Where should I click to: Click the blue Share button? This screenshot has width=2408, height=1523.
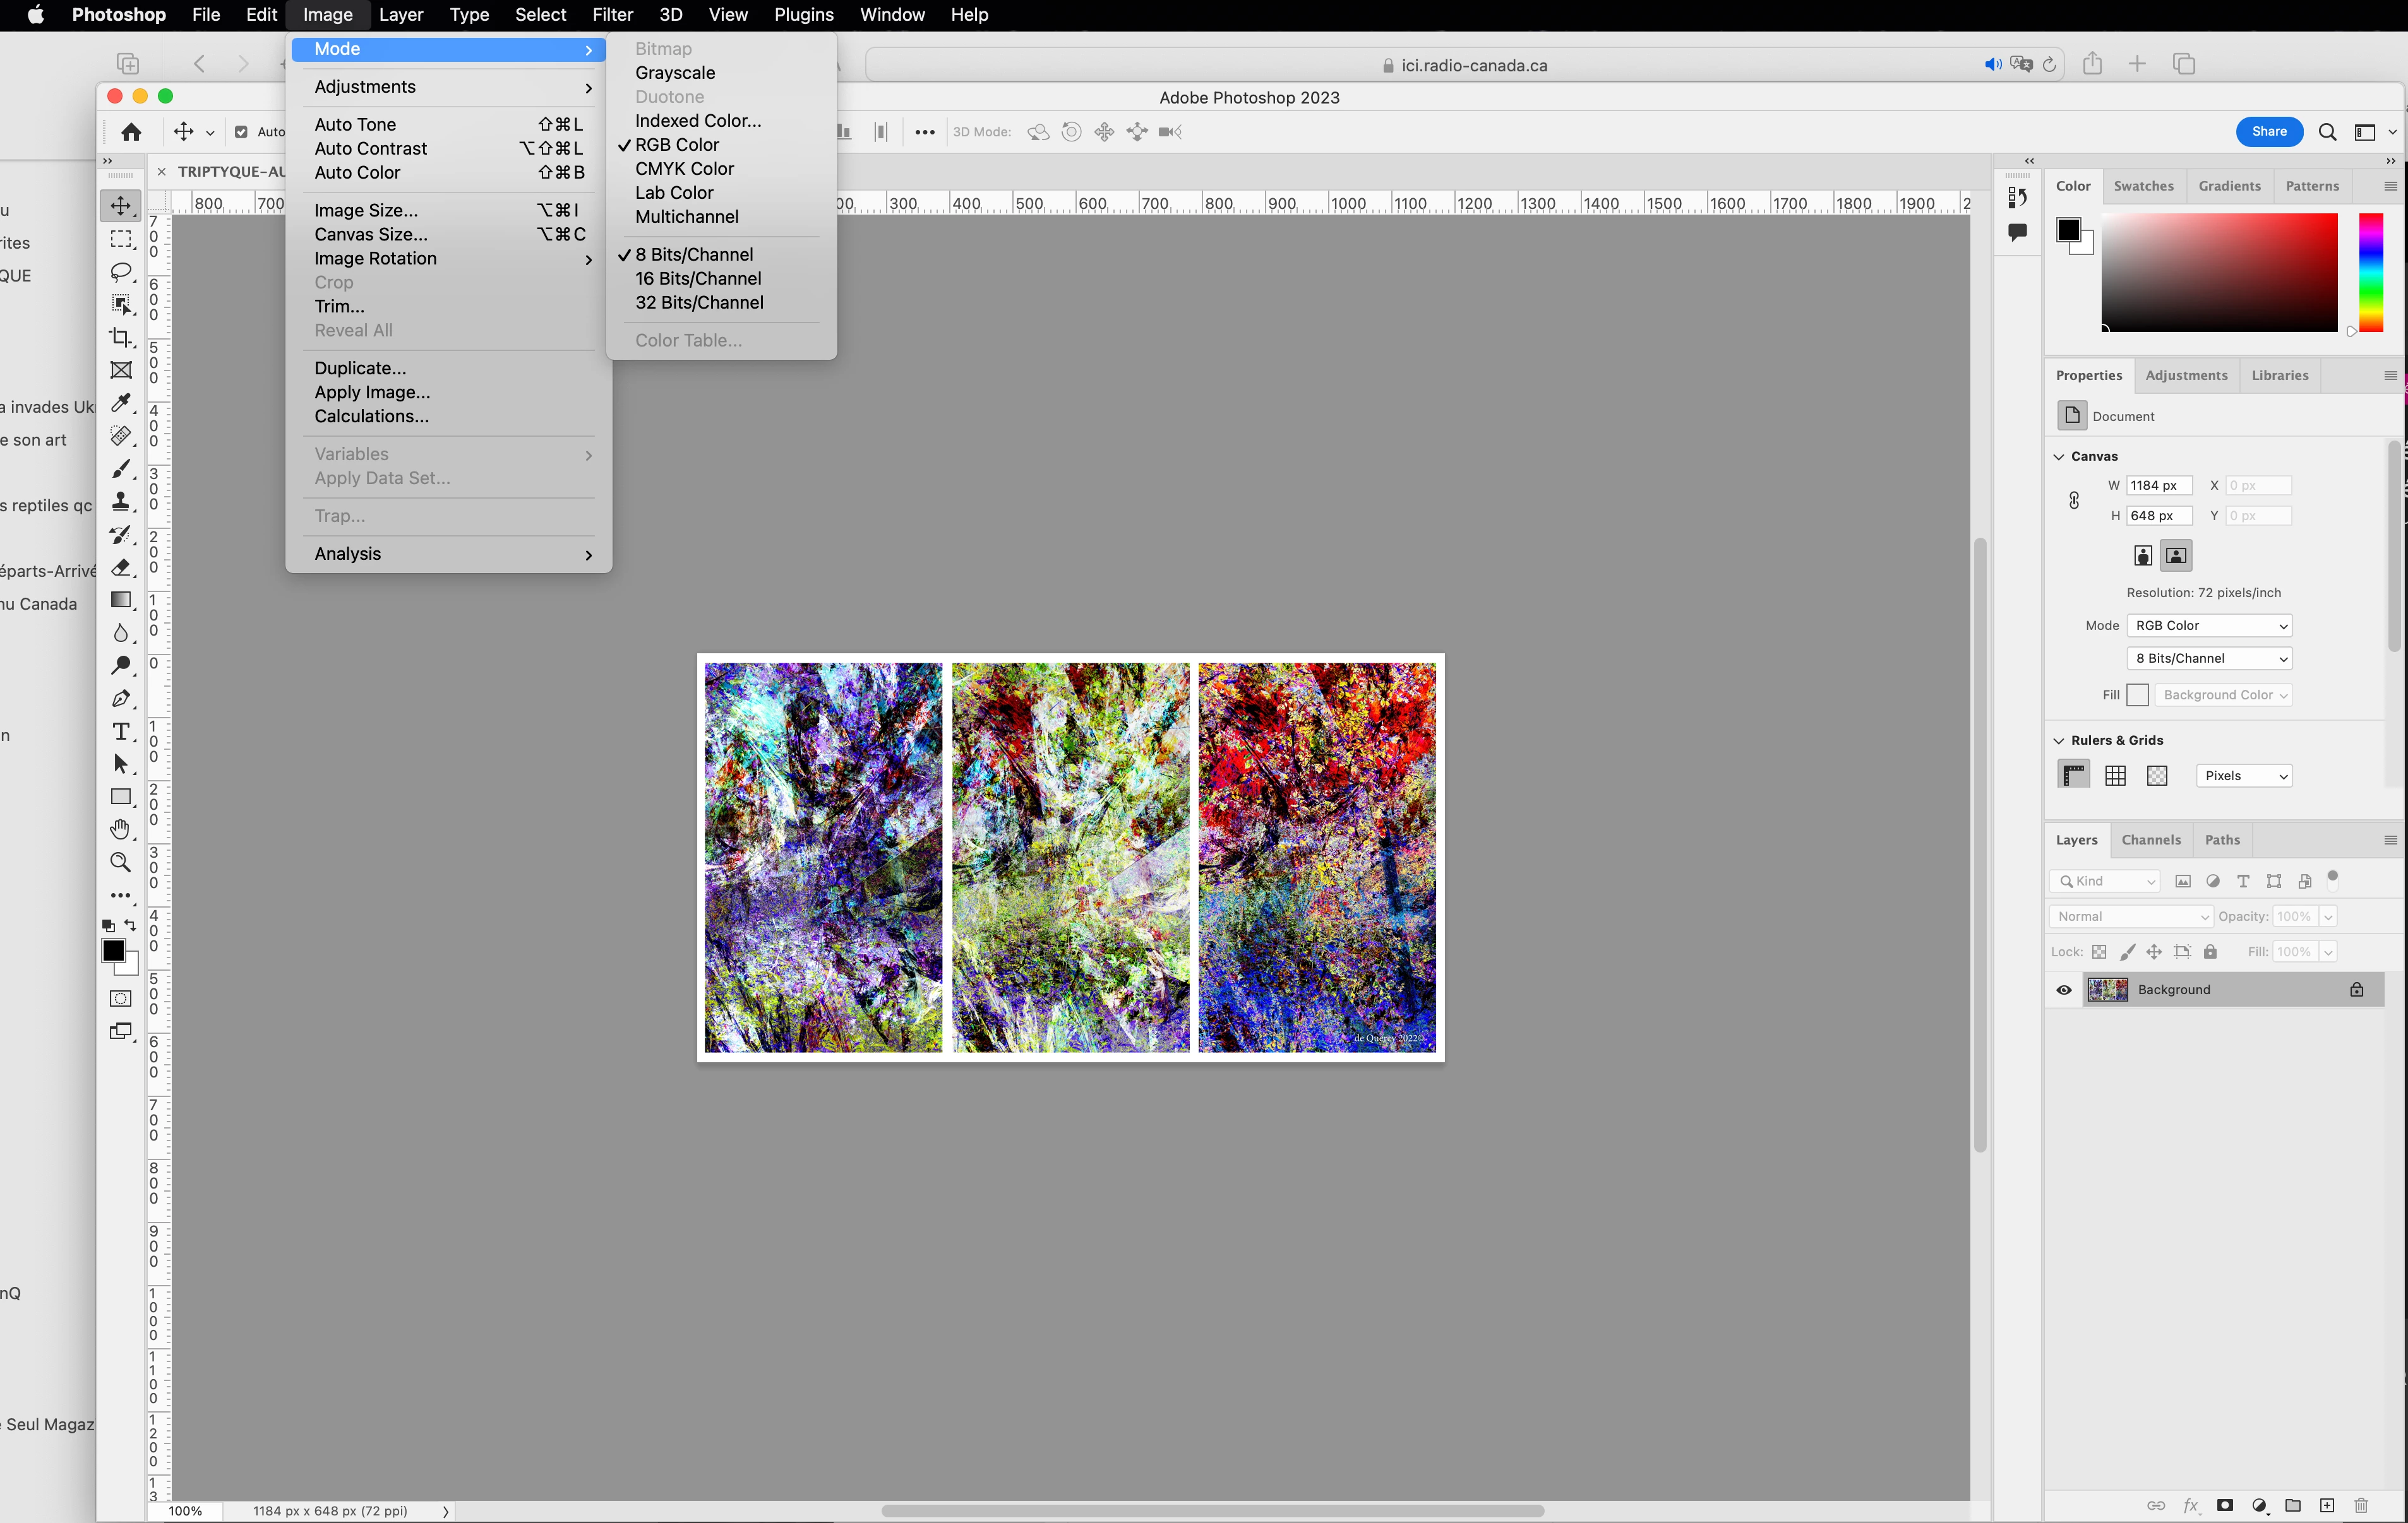[x=2268, y=132]
